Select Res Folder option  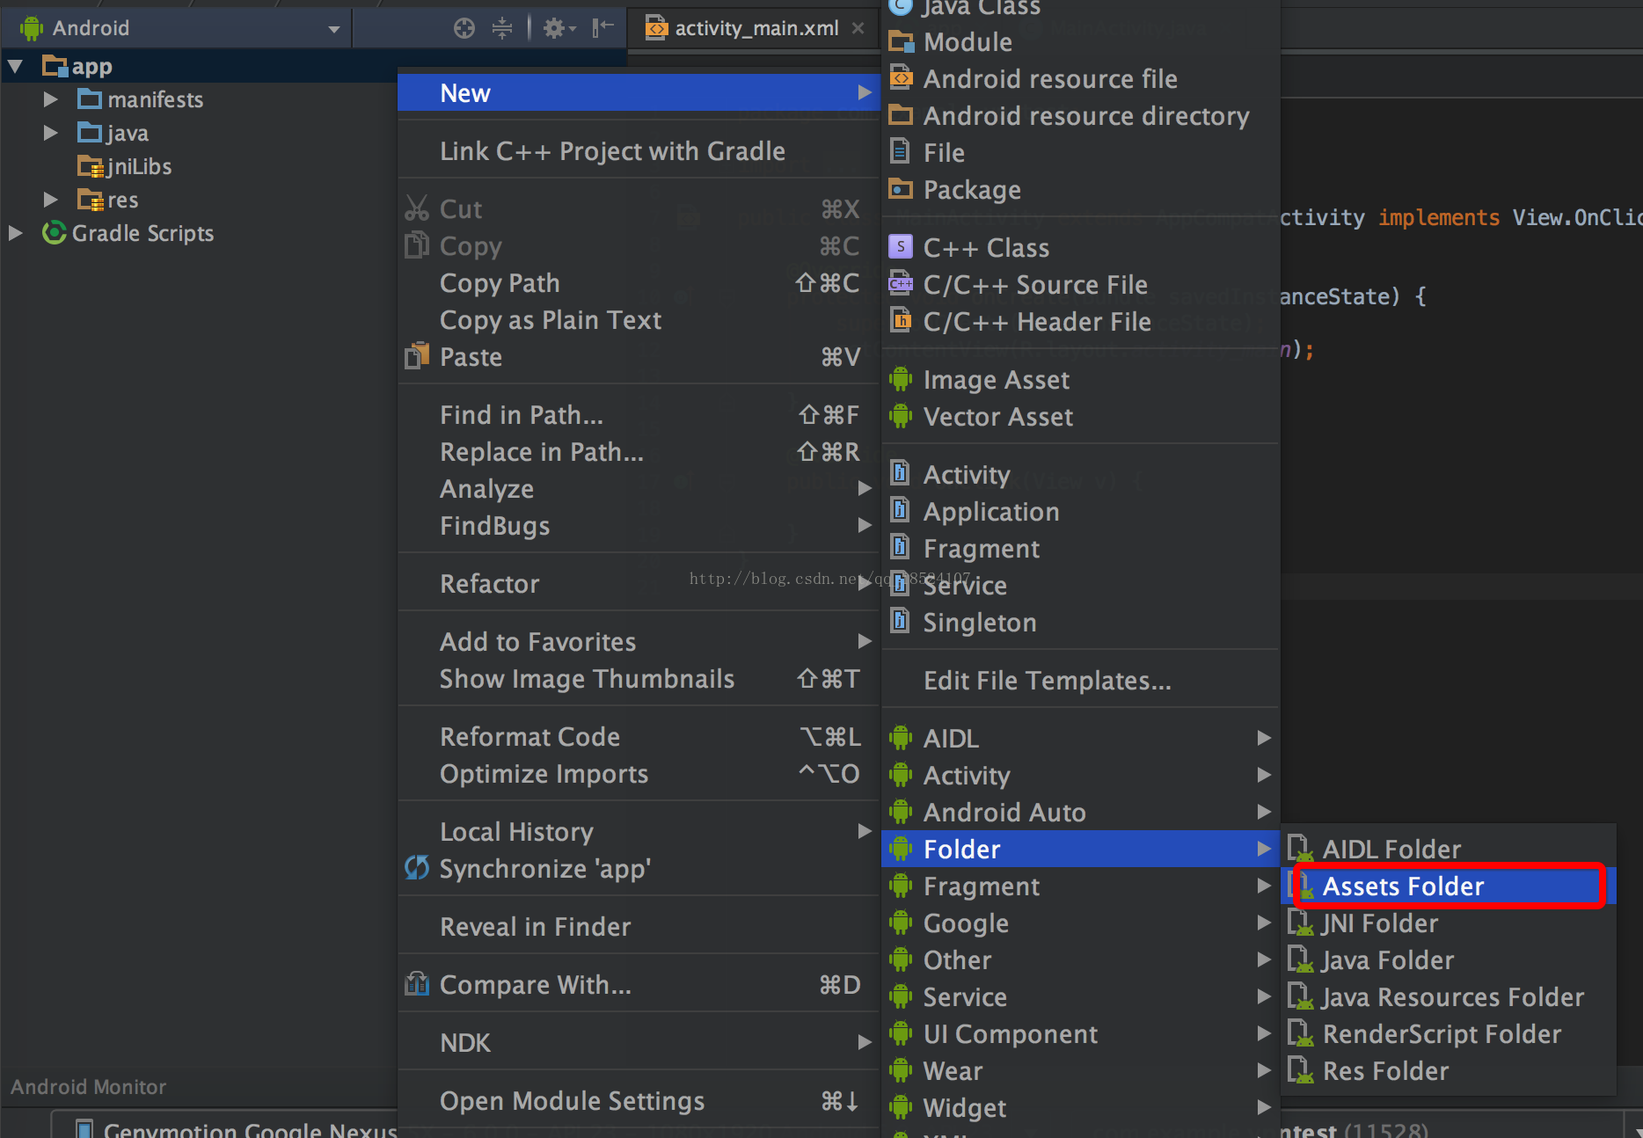[1449, 1070]
